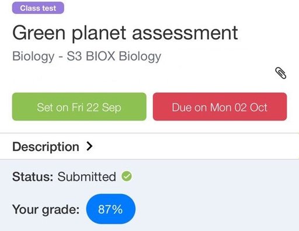Open the Description section heading
299x231 pixels.
(46, 146)
